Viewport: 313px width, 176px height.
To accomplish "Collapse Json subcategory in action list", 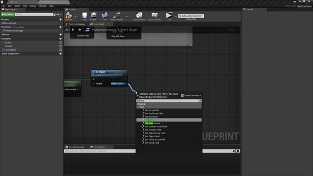I will click(139, 107).
